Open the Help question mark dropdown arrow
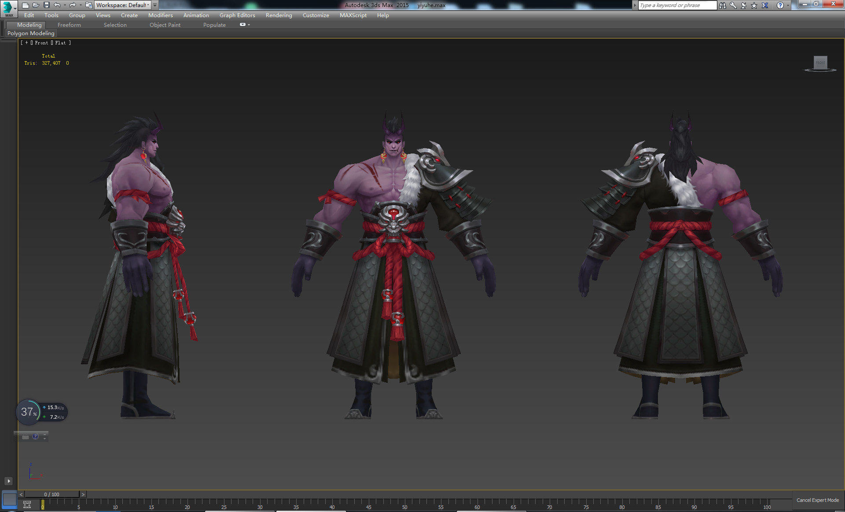 tap(788, 5)
